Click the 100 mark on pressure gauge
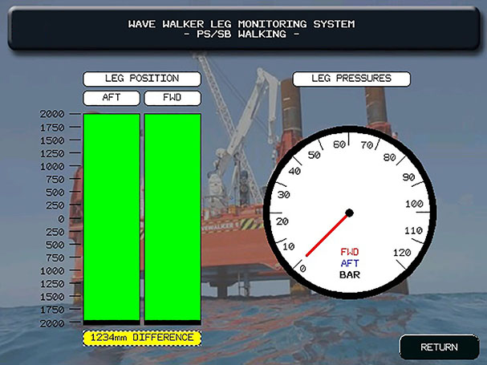The height and width of the screenshot is (365, 487). (414, 204)
